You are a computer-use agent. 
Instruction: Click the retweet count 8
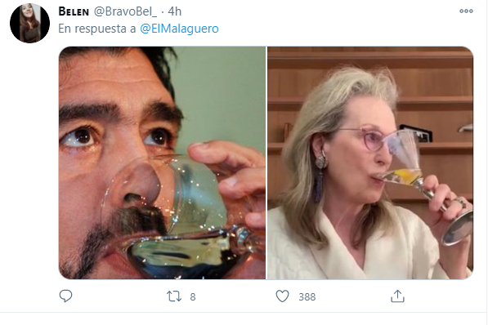(193, 297)
